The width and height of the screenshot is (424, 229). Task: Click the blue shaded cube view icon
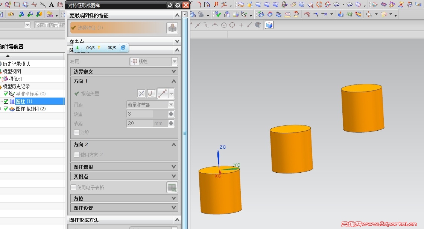[x=269, y=25]
